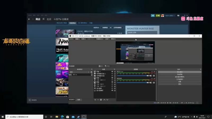Mute the 麦克风/Aux speaker icon
The image size is (212, 119).
point(151,76)
